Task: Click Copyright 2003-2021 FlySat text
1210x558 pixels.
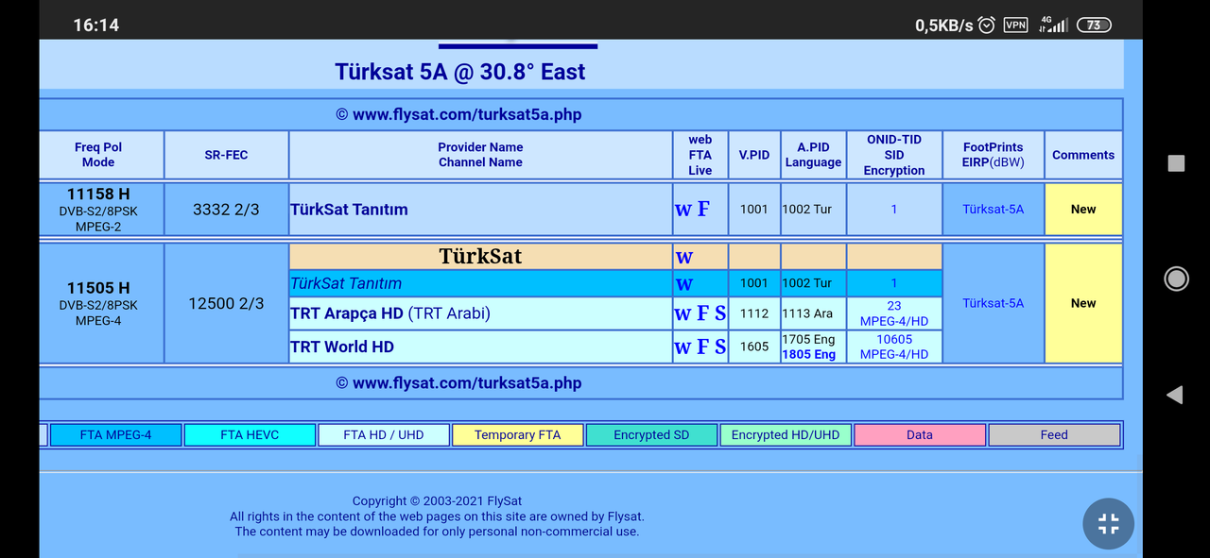Action: pyautogui.click(x=437, y=501)
